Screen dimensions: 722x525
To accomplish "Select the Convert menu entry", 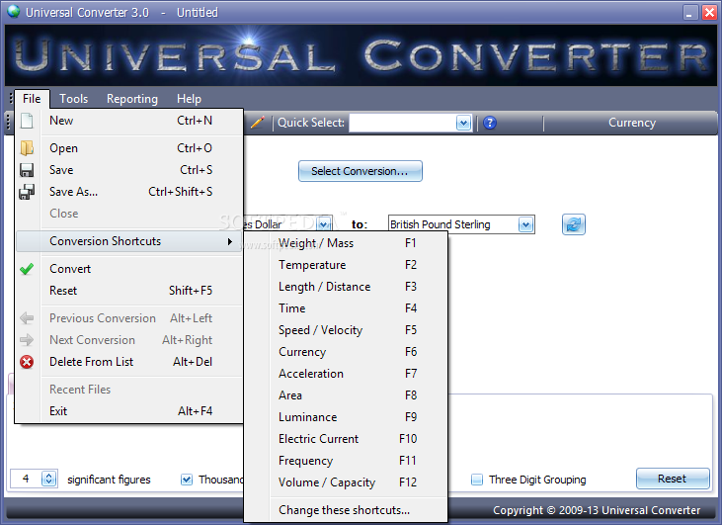I will tap(129, 269).
